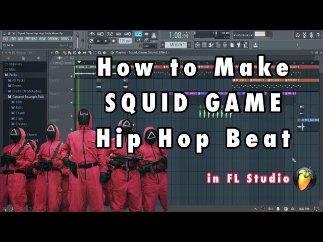
Task: Mute Track 5 with green dot
Action: (72, 129)
